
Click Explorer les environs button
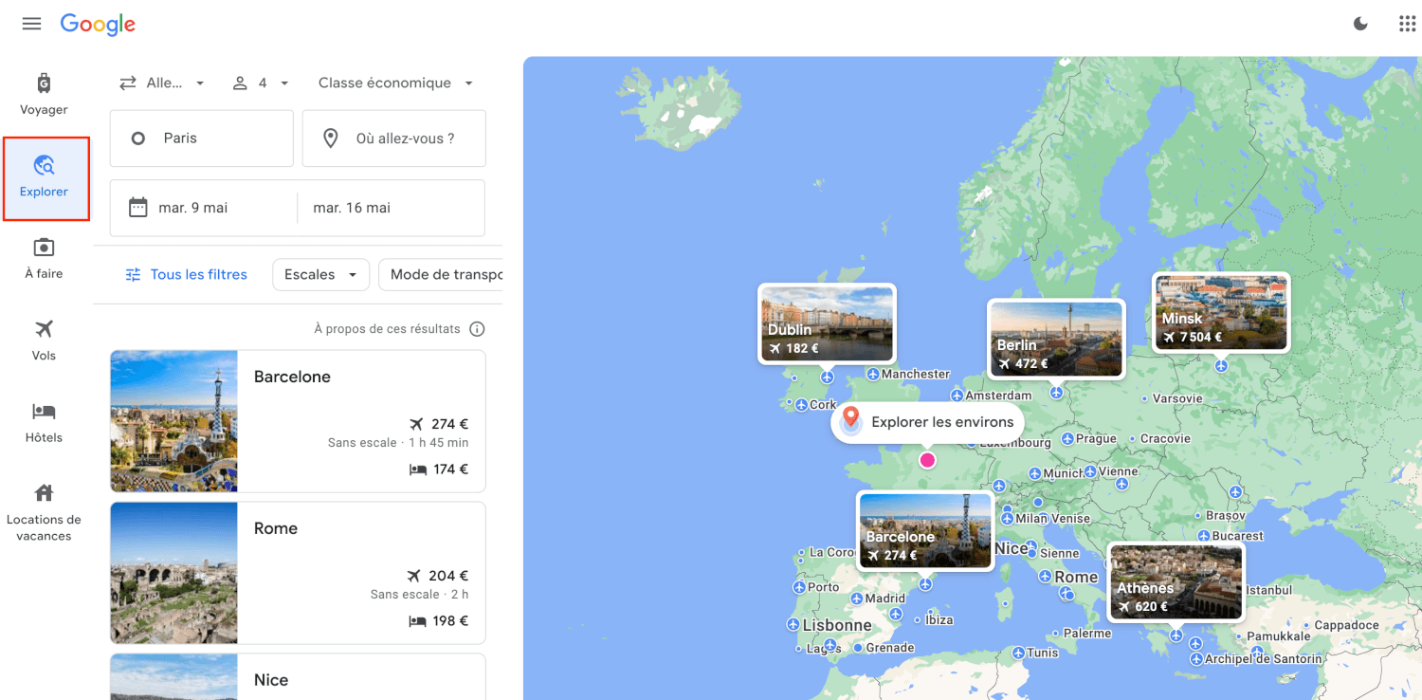pos(928,422)
